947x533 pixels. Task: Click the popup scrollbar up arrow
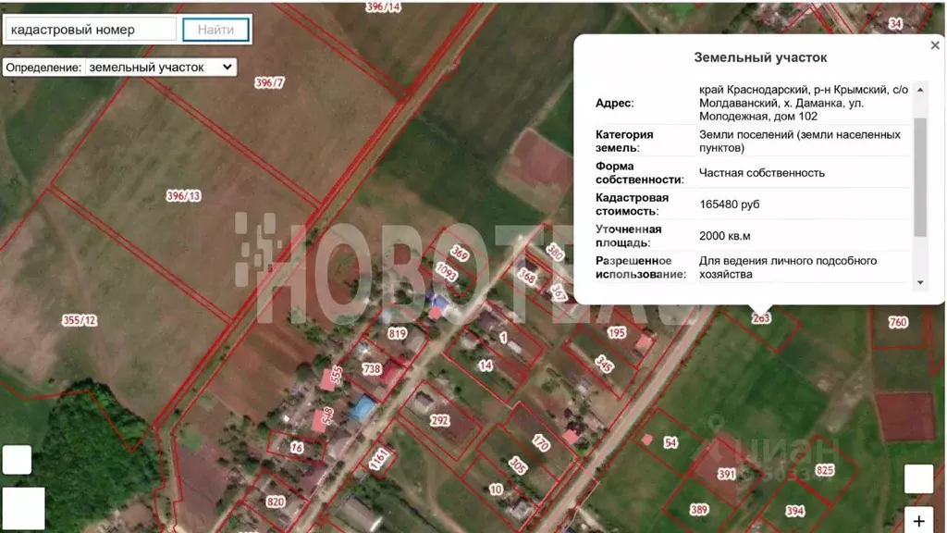(920, 90)
